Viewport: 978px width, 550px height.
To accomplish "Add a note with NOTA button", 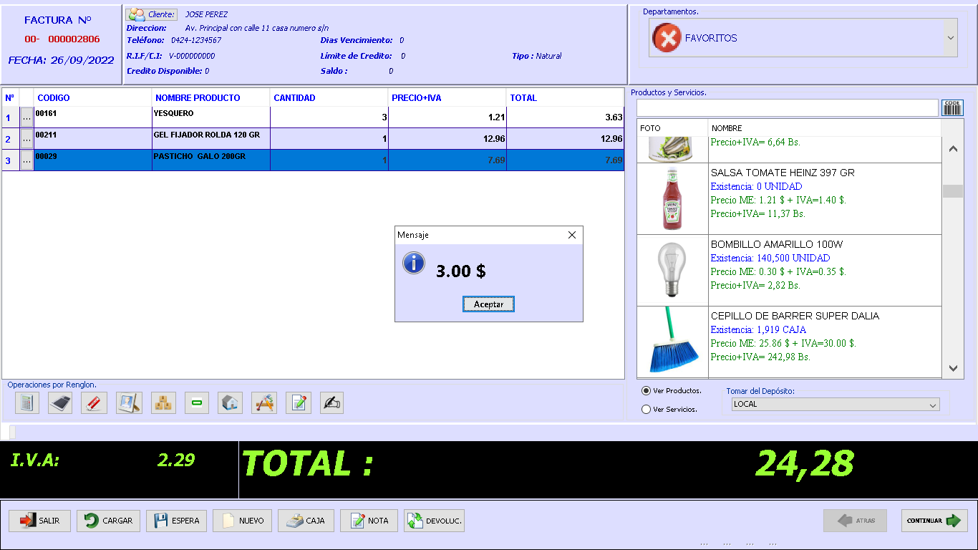I will click(x=369, y=521).
